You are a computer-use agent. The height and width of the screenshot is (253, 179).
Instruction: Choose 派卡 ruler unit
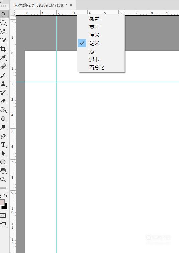pos(101,59)
